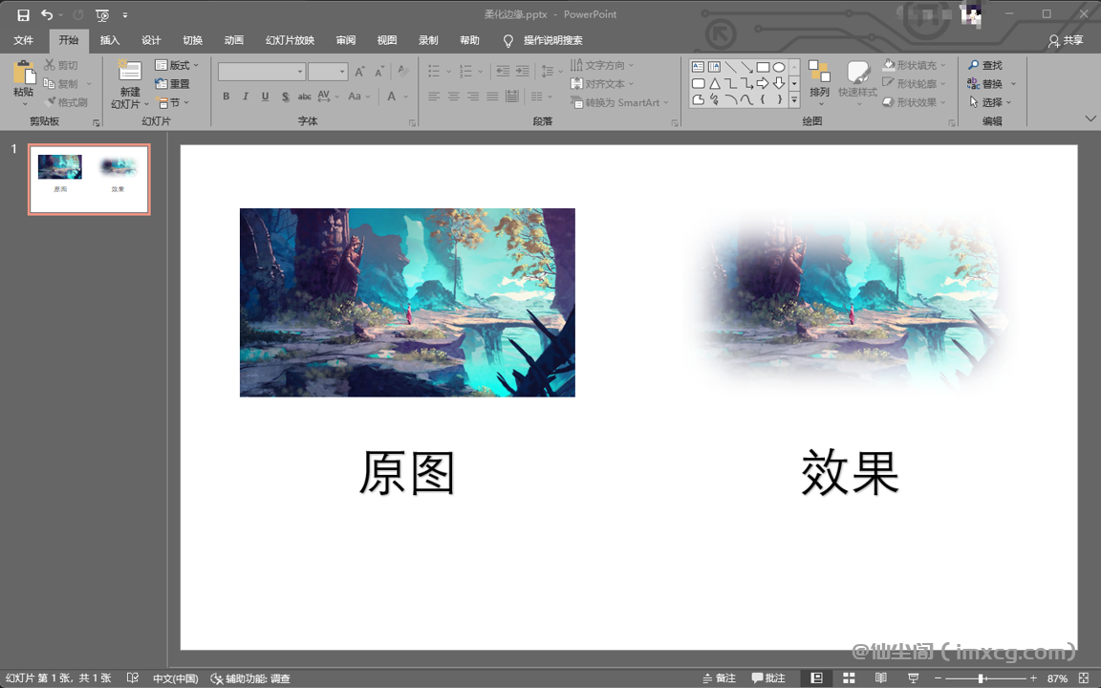The image size is (1101, 688).
Task: Select the text box shape in the gallery
Action: click(698, 68)
